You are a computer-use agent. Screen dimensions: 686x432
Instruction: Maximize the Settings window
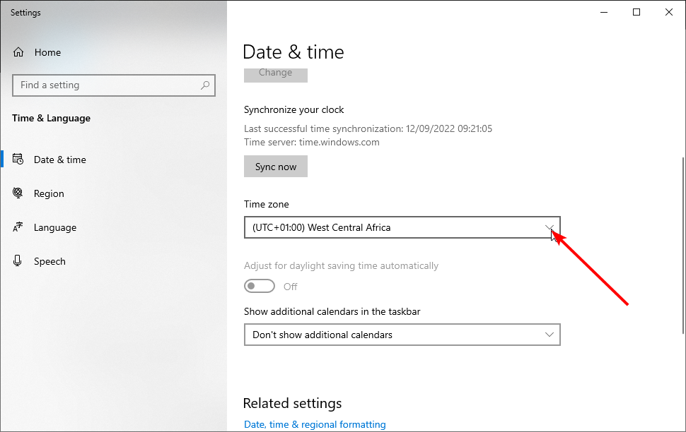point(636,12)
